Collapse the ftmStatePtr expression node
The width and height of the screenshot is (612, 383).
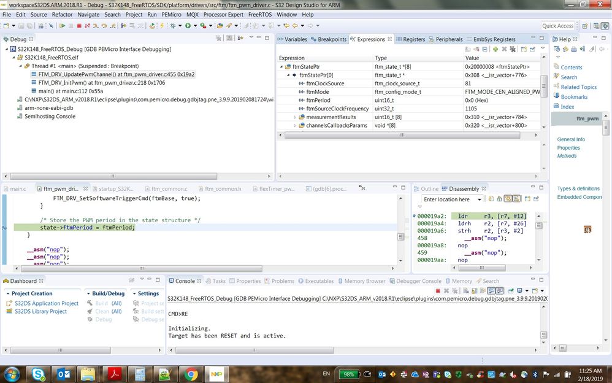[281, 67]
